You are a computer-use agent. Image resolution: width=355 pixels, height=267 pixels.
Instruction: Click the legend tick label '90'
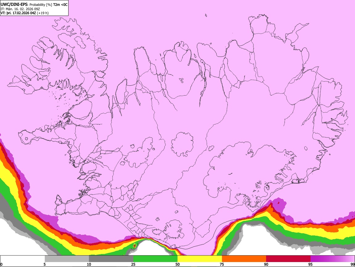(x=266, y=264)
